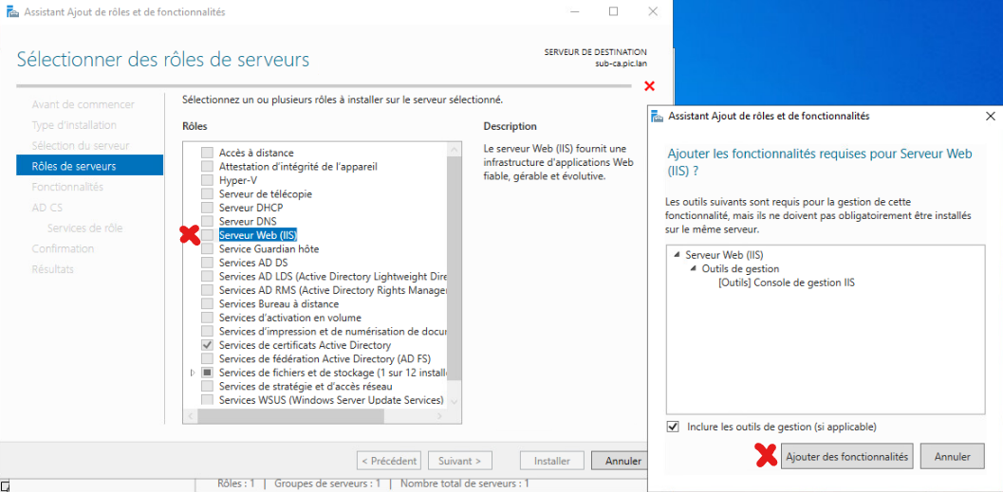Go to Avant de commencer step
The image size is (1003, 492).
coord(84,105)
